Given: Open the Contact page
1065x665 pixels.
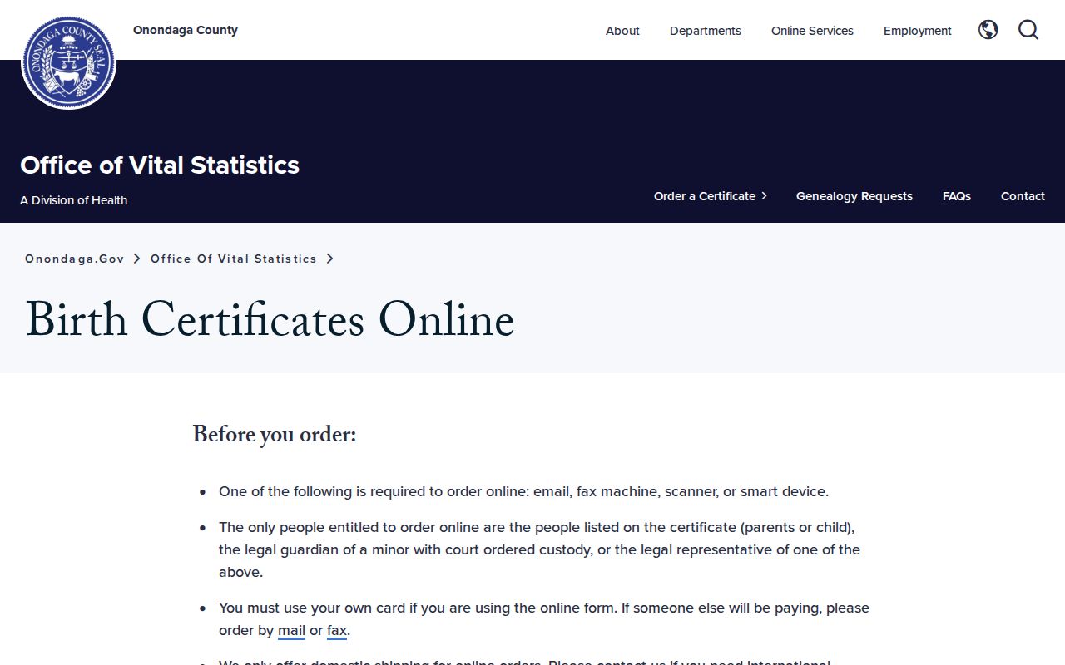Looking at the screenshot, I should coord(1023,196).
